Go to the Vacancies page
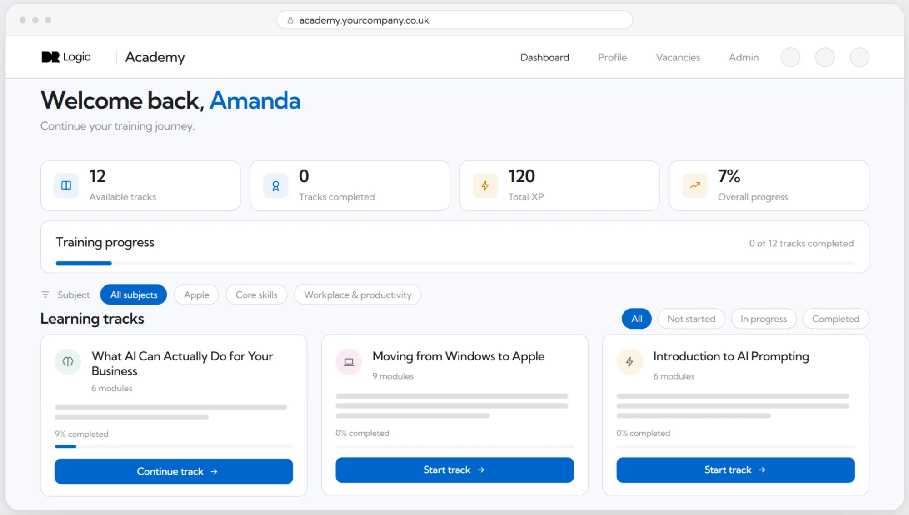 coord(678,57)
